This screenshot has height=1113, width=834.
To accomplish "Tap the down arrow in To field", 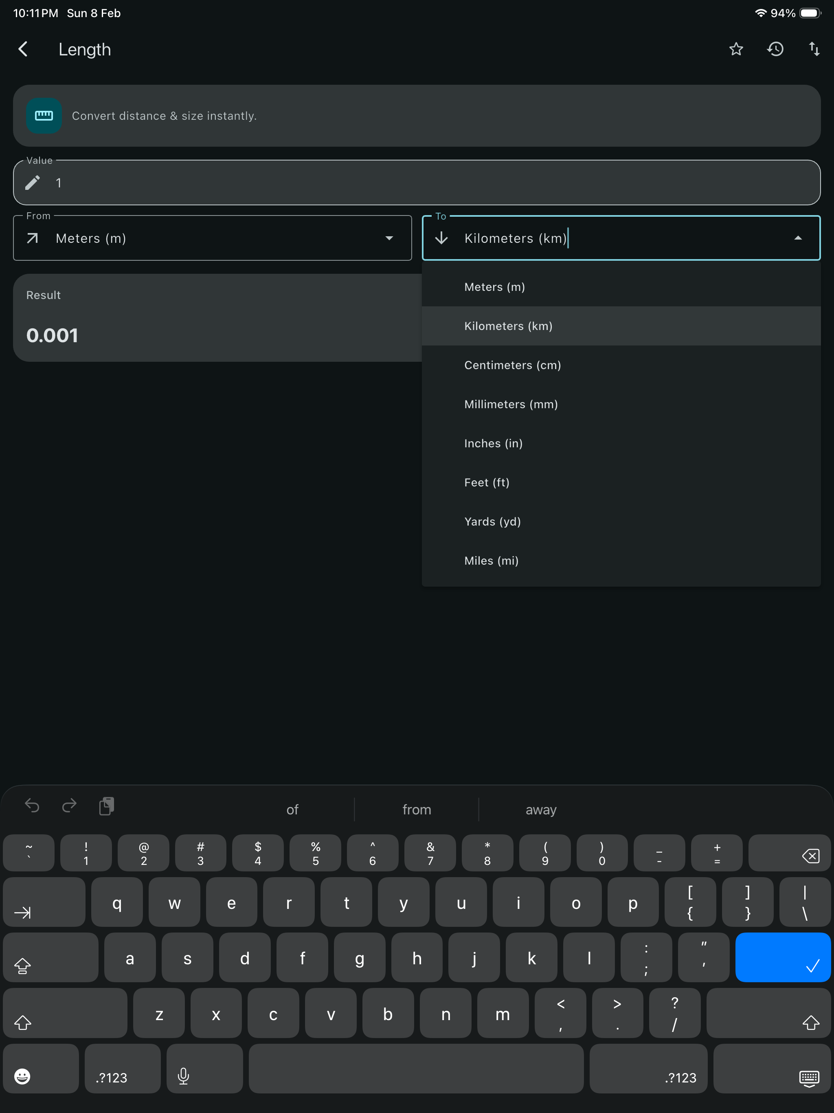I will pos(441,238).
